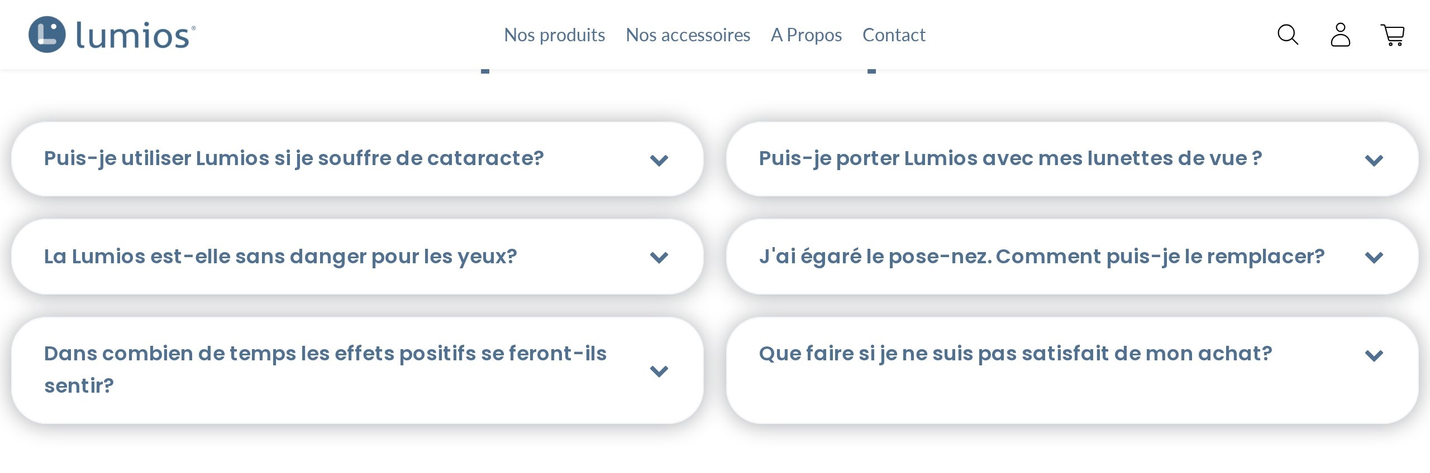Click the A Propos link
Screen dimensions: 1430x473
click(x=806, y=35)
